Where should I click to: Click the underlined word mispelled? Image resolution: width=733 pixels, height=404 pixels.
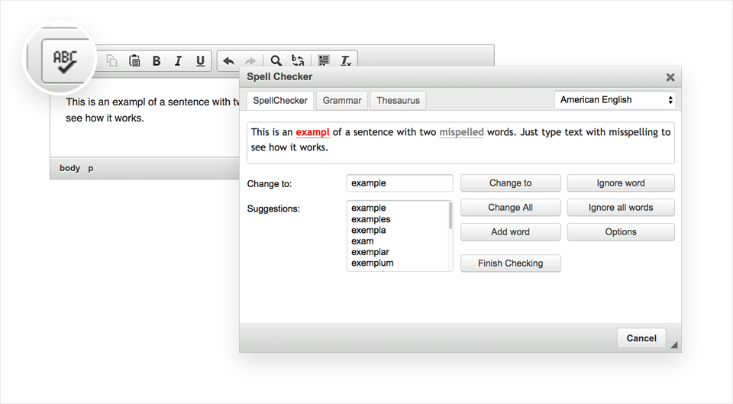[461, 132]
